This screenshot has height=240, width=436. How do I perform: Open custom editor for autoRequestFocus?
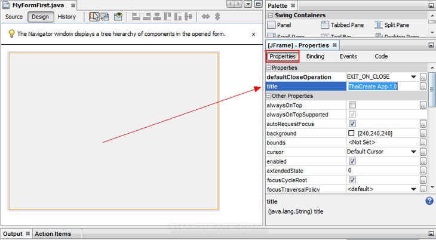pyautogui.click(x=423, y=124)
